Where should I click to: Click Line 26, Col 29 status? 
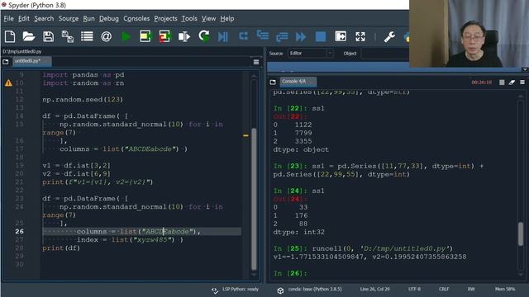click(374, 290)
